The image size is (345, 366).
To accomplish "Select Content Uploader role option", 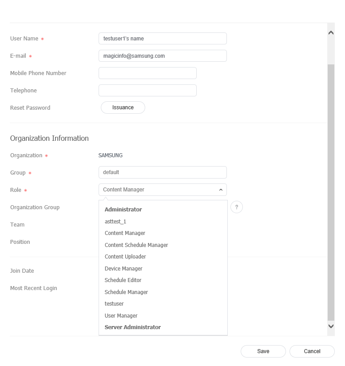I will (x=125, y=257).
